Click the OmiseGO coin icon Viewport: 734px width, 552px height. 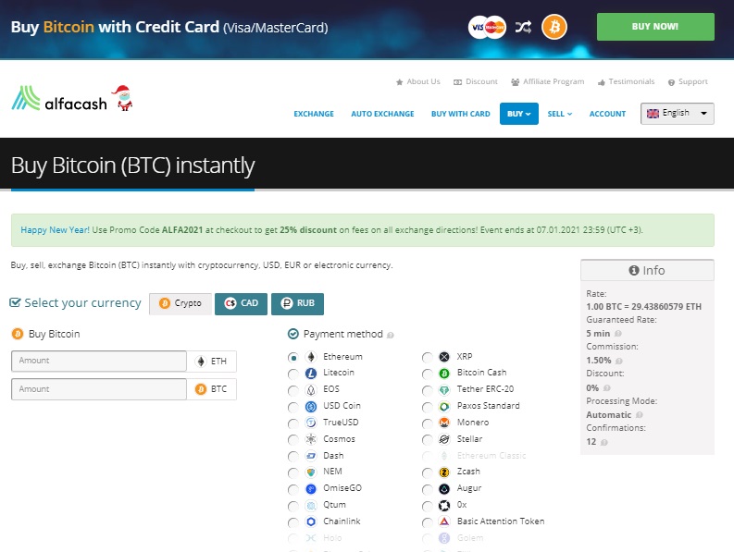311,489
